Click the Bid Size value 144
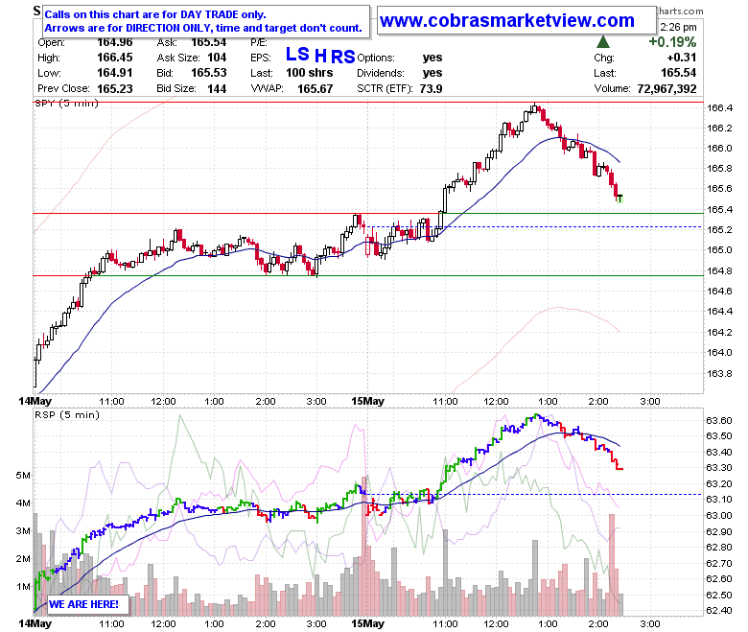This screenshot has width=748, height=632. tap(217, 89)
